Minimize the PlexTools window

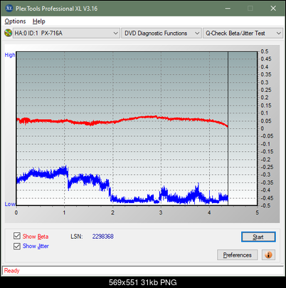(228, 9)
